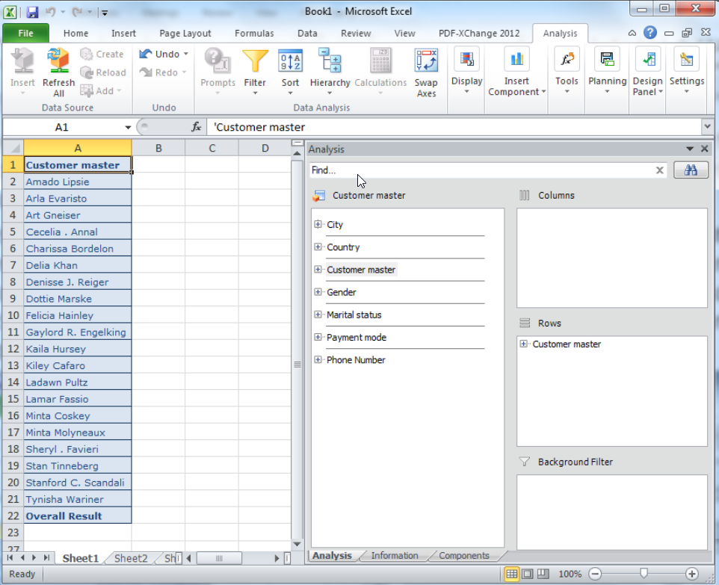719x585 pixels.
Task: Open the Calculations tool
Action: [x=380, y=61]
